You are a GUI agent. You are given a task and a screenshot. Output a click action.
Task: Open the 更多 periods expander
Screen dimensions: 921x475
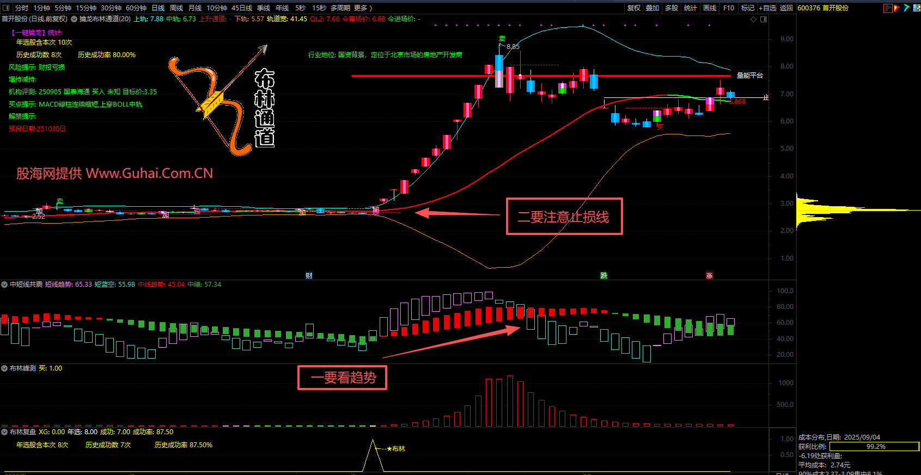pos(363,8)
